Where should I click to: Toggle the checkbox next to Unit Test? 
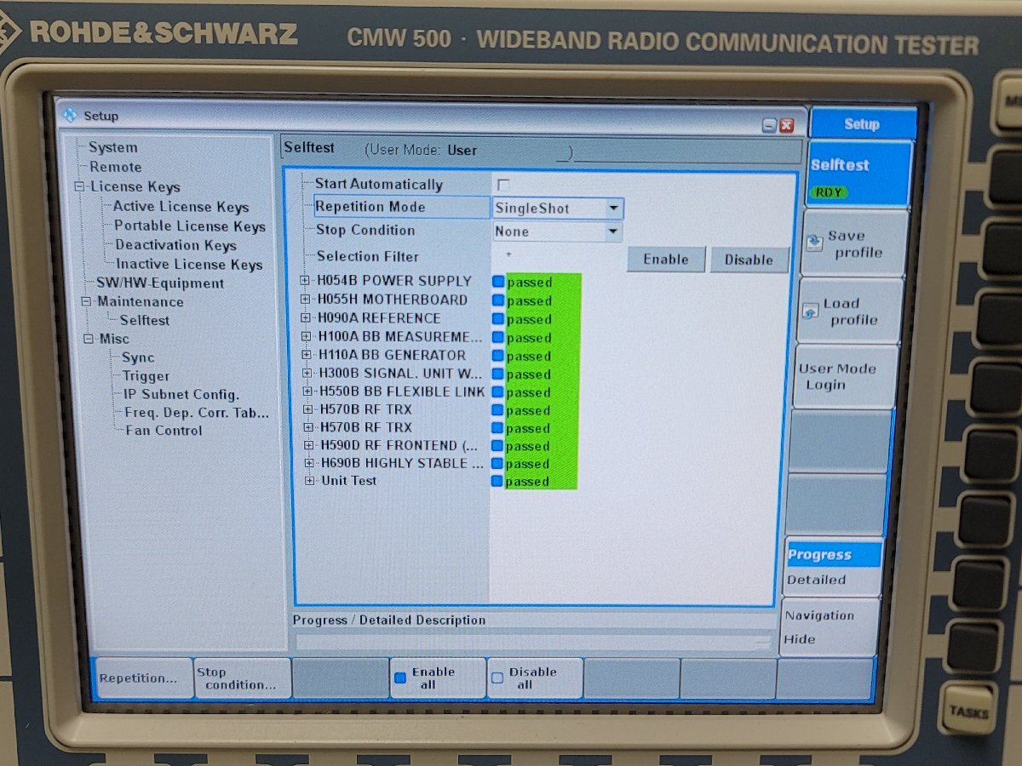pos(497,481)
